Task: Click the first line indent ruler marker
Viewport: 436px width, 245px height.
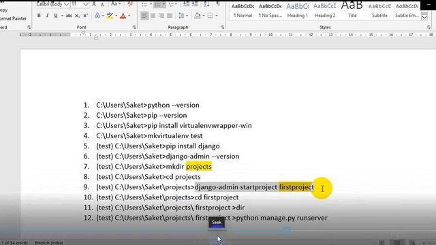Action: (83, 33)
